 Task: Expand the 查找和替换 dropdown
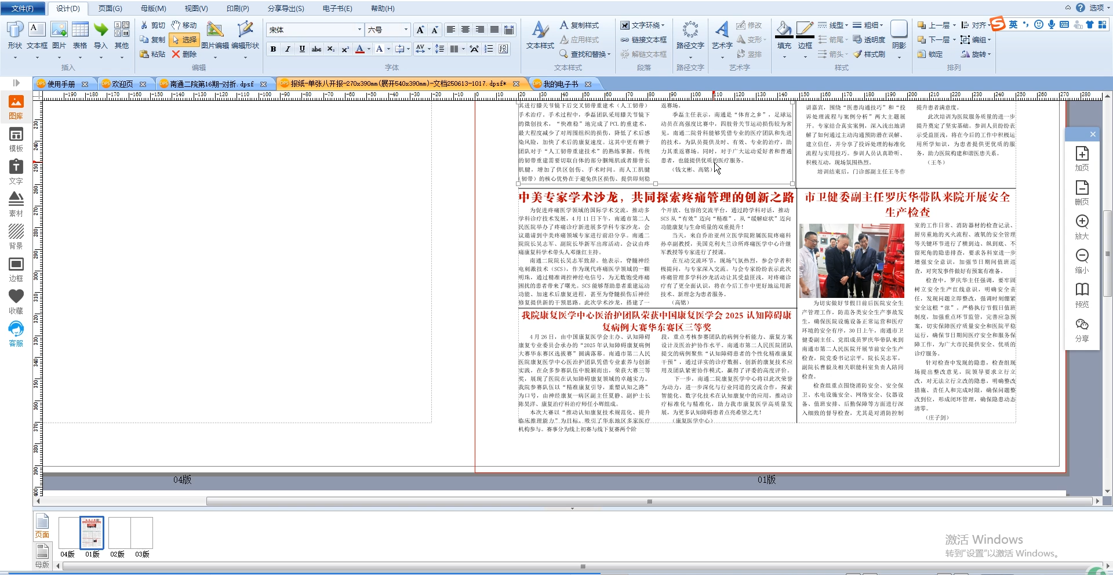tap(609, 54)
